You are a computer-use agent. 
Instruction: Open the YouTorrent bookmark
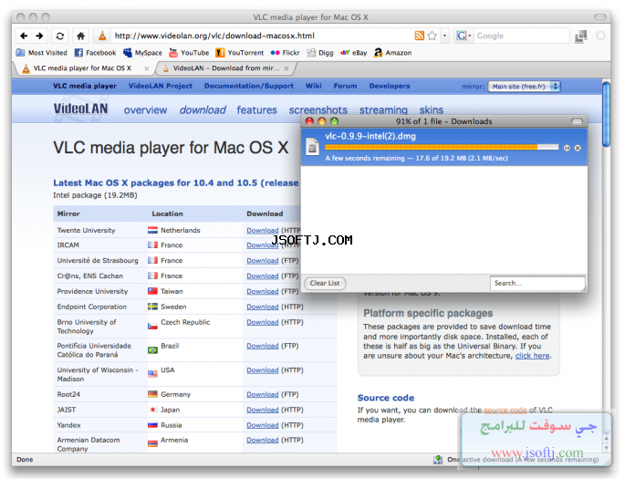pyautogui.click(x=240, y=53)
